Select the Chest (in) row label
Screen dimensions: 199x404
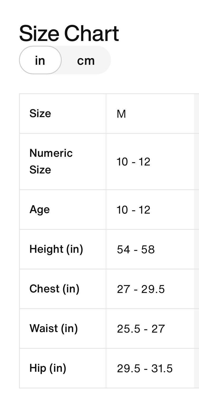(54, 289)
